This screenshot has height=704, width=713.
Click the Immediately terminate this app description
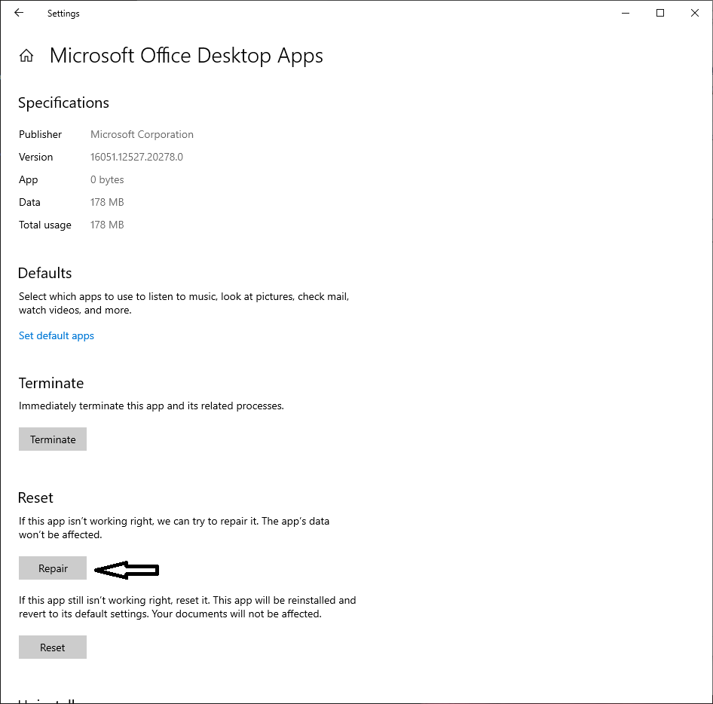(151, 406)
